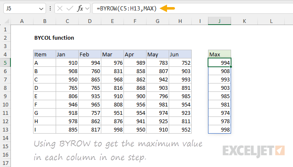Click cell with Jan value 910 for item A
Image resolution: width=293 pixels, height=167 pixels.
67,63
